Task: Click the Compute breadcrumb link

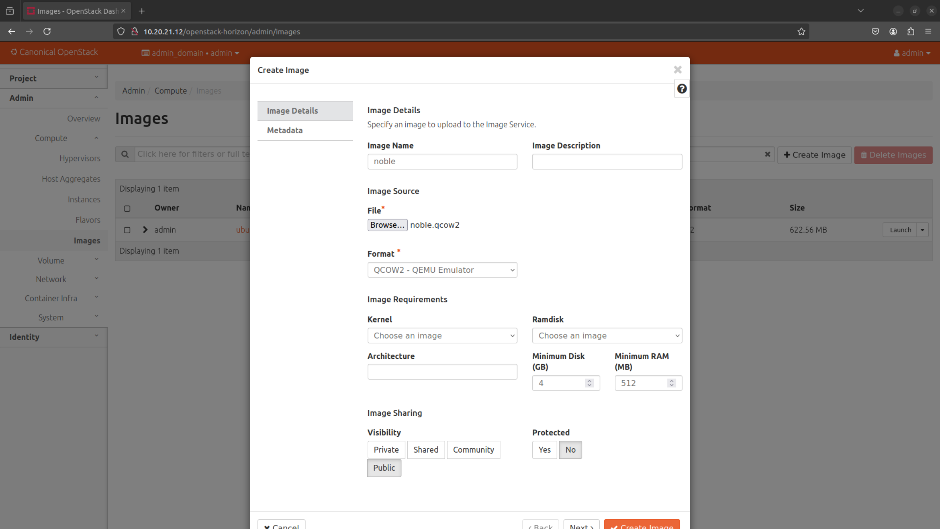Action: pos(170,91)
